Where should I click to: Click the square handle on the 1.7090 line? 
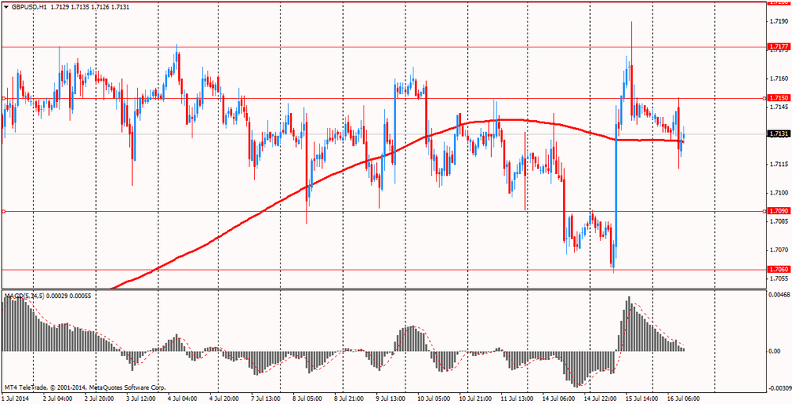(3, 211)
